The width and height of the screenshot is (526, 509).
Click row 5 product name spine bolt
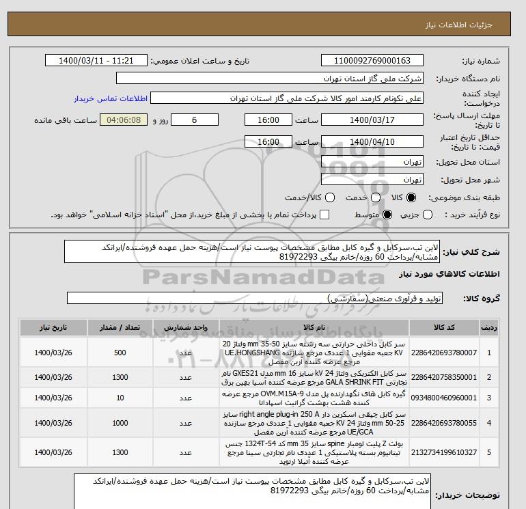pos(314,452)
